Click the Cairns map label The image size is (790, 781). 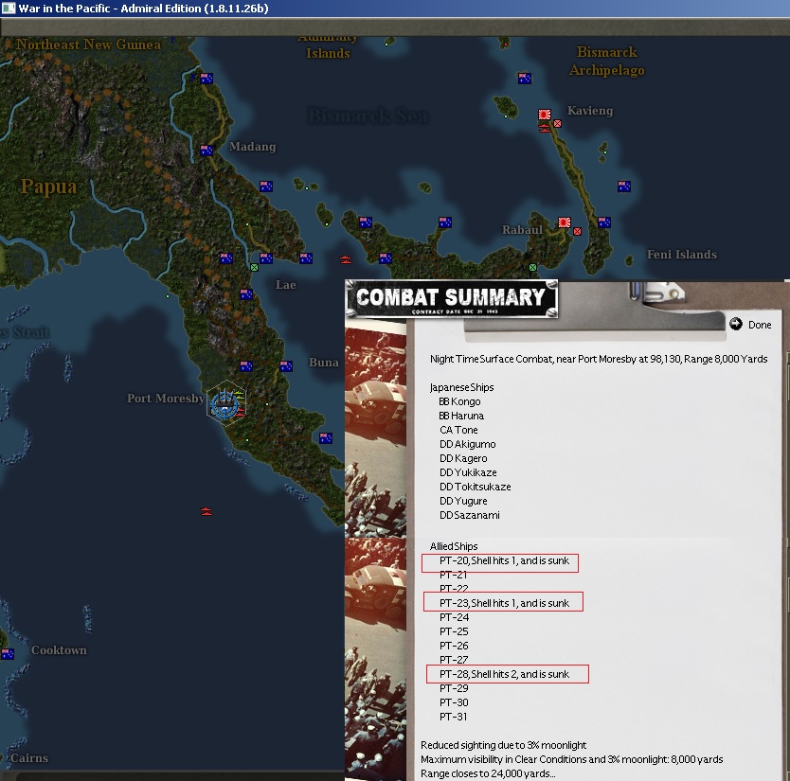coord(29,758)
